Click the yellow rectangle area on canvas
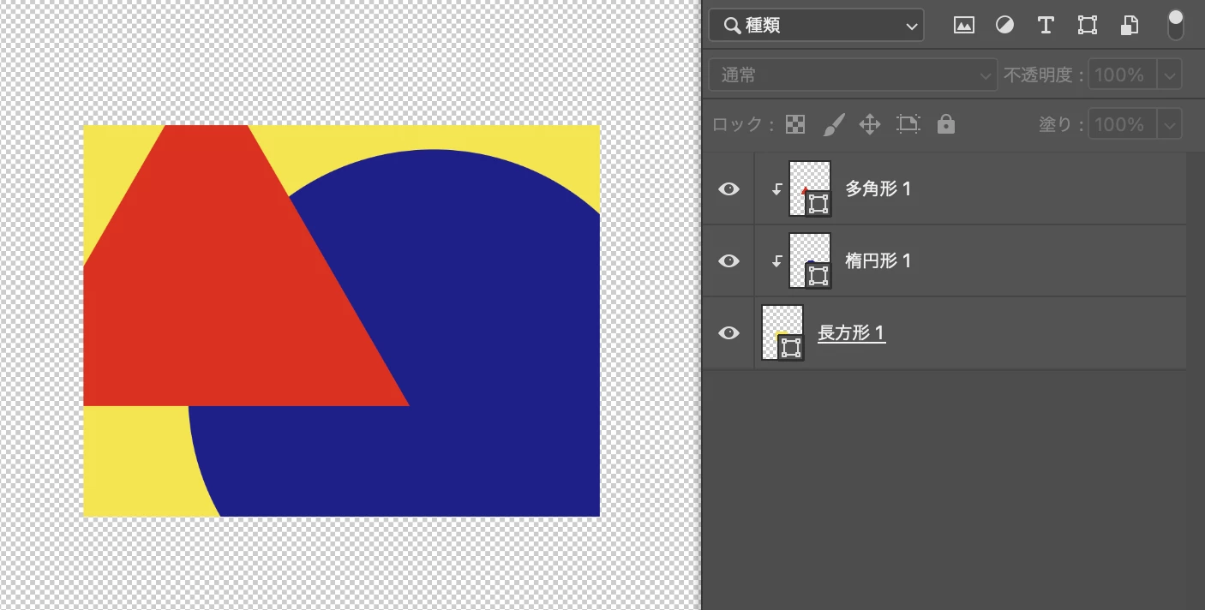 [137, 463]
